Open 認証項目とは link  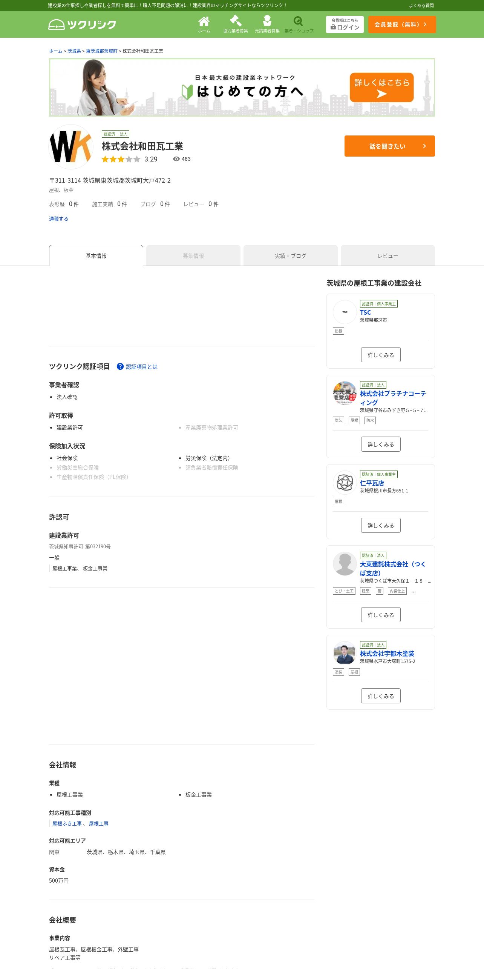point(142,367)
